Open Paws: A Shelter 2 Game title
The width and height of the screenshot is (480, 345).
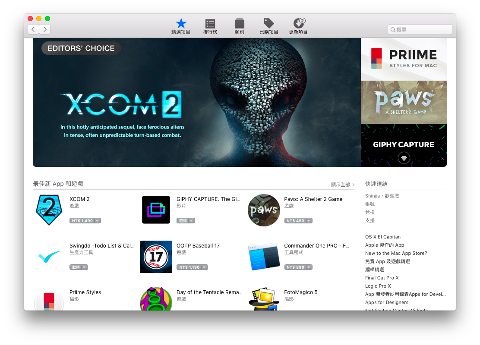pyautogui.click(x=313, y=199)
